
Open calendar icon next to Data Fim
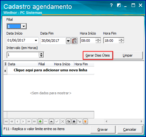(74, 41)
